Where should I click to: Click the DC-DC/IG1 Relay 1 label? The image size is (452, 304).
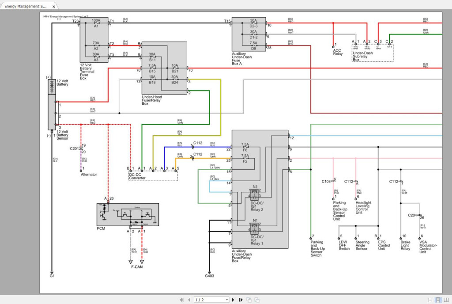tap(257, 240)
